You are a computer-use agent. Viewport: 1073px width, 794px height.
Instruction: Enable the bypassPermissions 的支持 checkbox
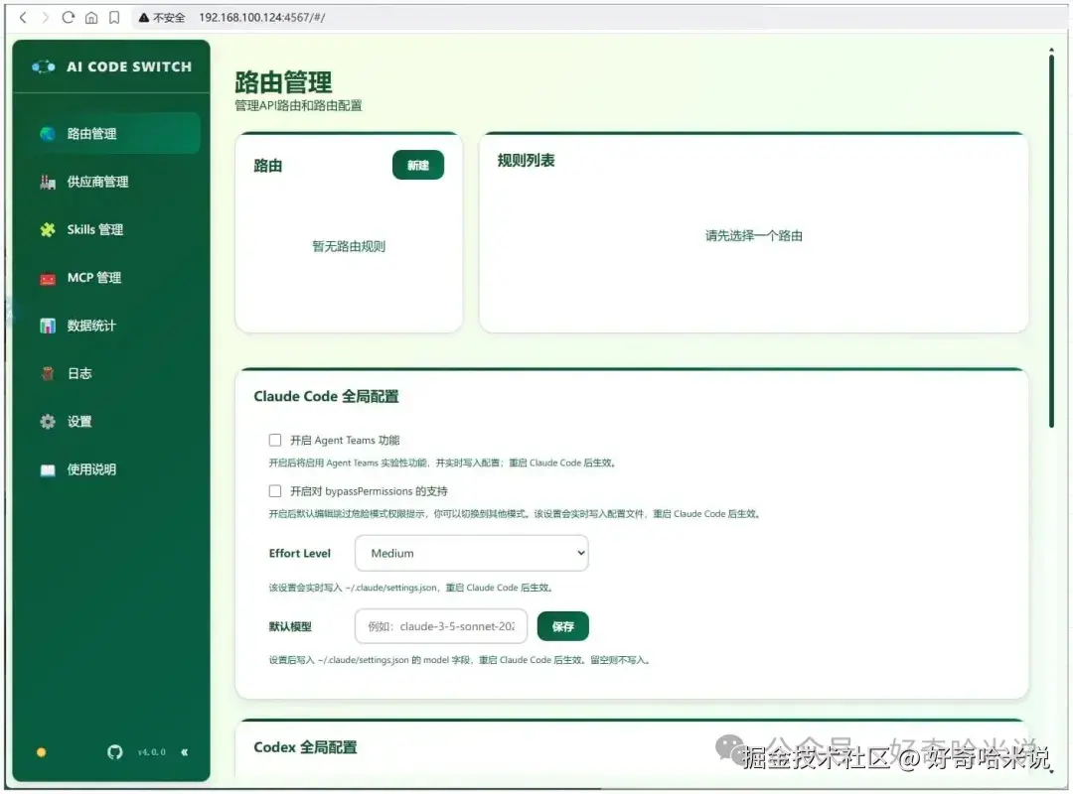click(x=275, y=491)
